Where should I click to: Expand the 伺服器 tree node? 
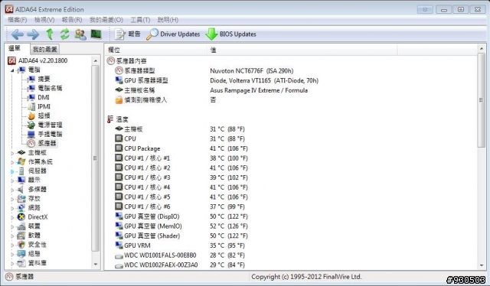12,171
